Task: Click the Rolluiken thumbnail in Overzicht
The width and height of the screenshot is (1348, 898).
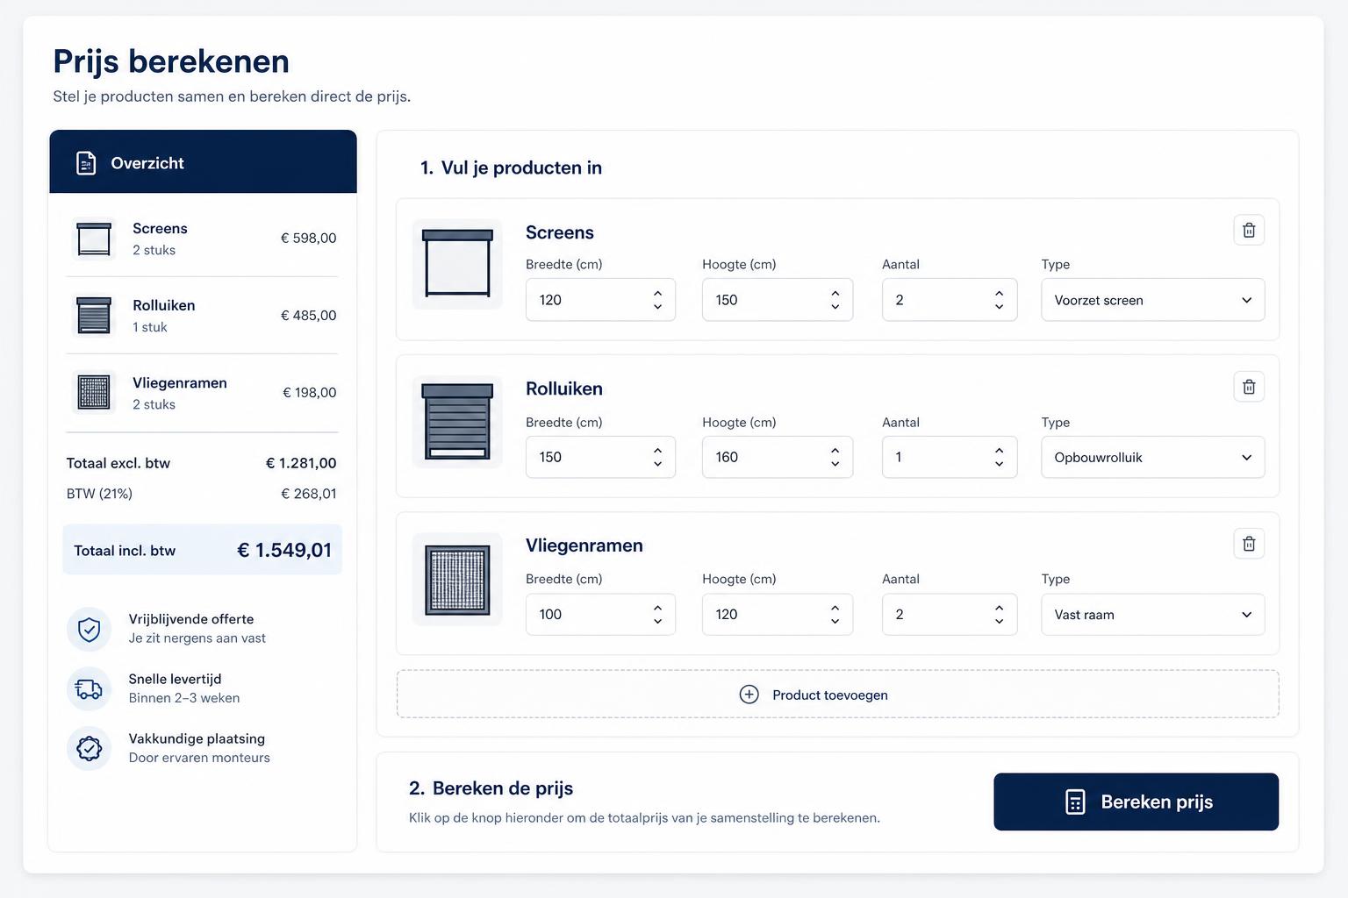Action: click(94, 316)
